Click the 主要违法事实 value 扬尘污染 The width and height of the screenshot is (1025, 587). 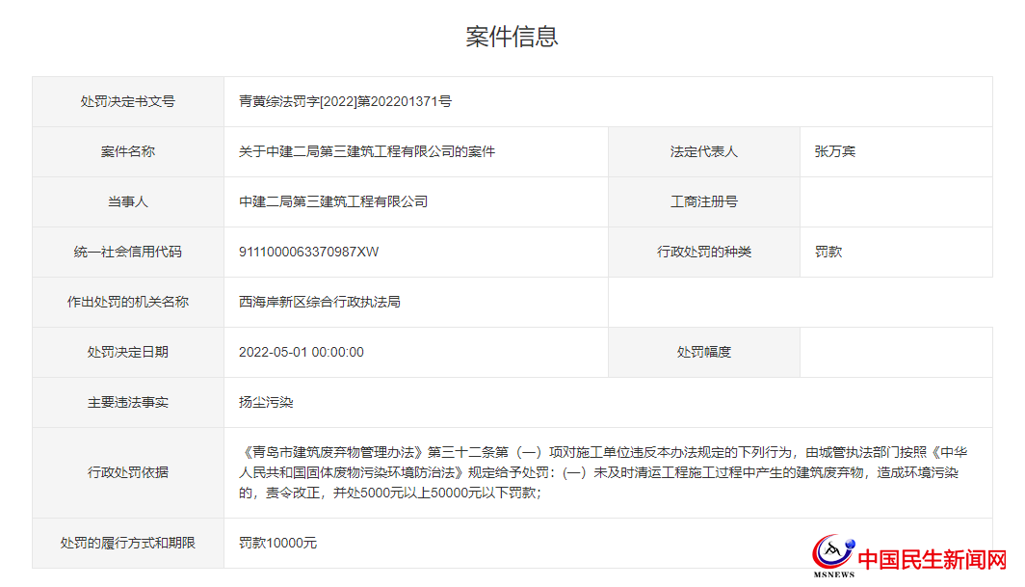click(x=259, y=402)
